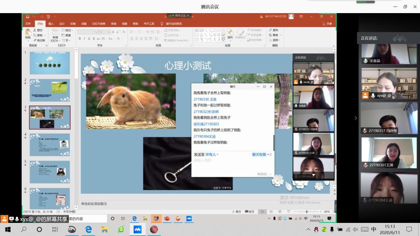Open the font size dropdown

pyautogui.click(x=108, y=32)
